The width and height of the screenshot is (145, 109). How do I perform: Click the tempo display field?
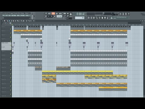[x=59, y=16]
